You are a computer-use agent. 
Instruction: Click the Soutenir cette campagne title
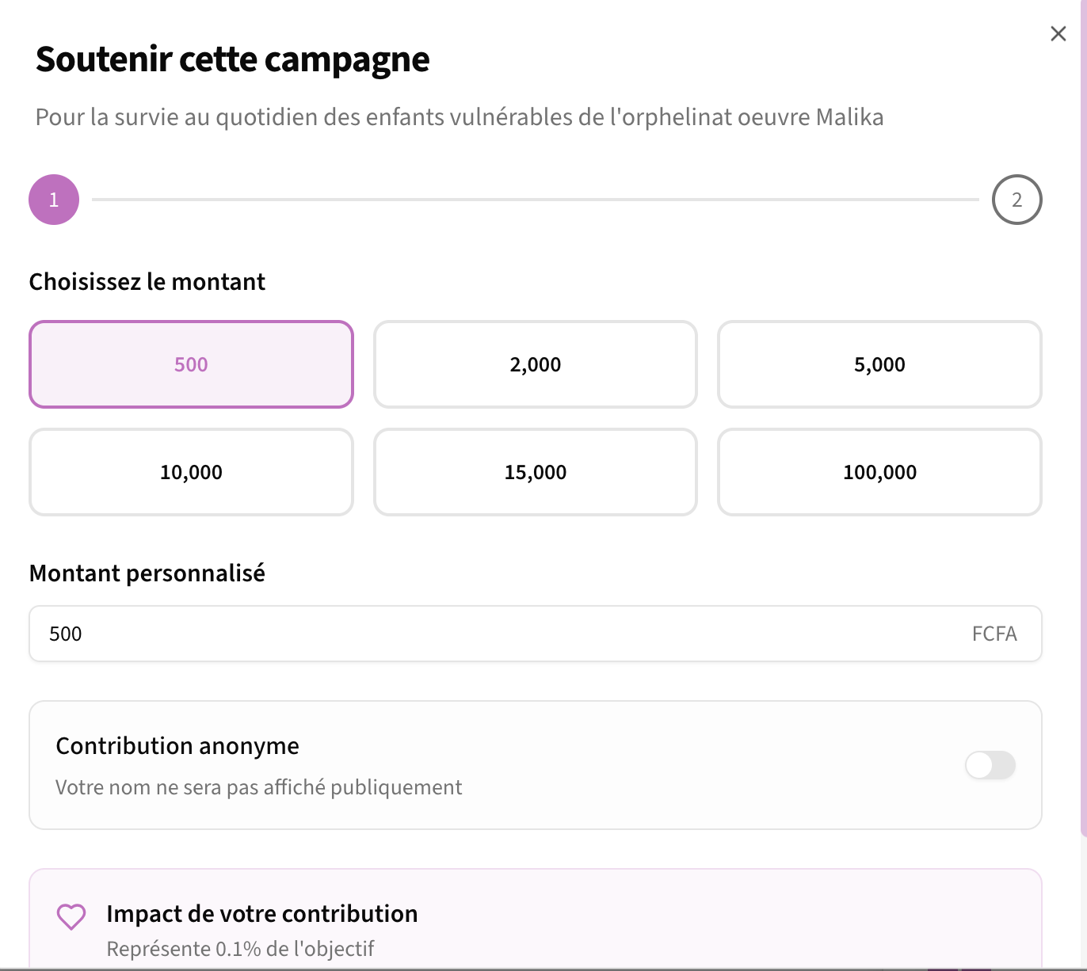[231, 59]
